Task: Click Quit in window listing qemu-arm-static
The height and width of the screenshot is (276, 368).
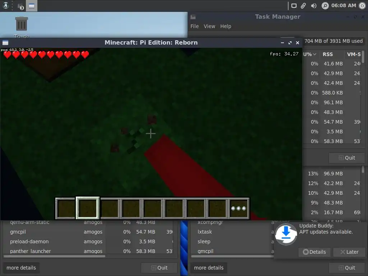Action: coord(159,268)
